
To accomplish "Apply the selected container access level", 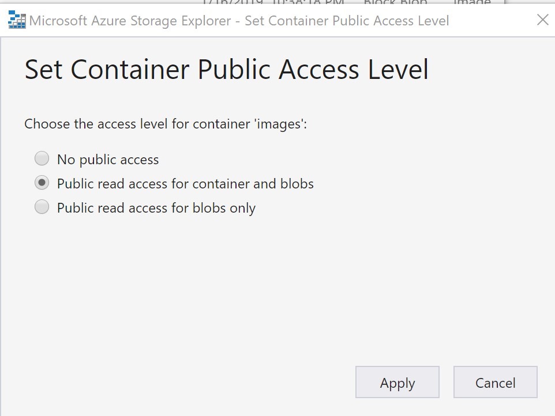I will tap(397, 382).
